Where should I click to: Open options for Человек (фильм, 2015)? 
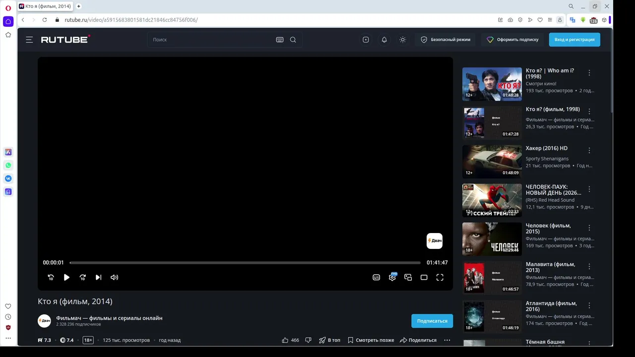tap(589, 228)
